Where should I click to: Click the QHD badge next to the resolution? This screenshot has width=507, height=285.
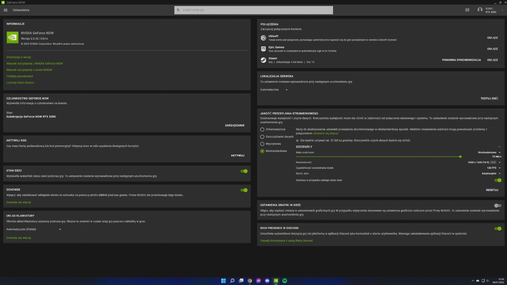point(493,162)
